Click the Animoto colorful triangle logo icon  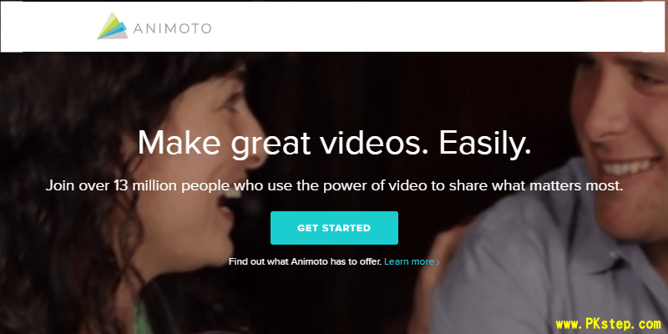[113, 26]
